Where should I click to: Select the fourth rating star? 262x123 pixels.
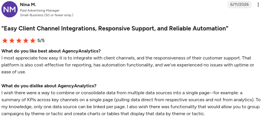click(26, 41)
